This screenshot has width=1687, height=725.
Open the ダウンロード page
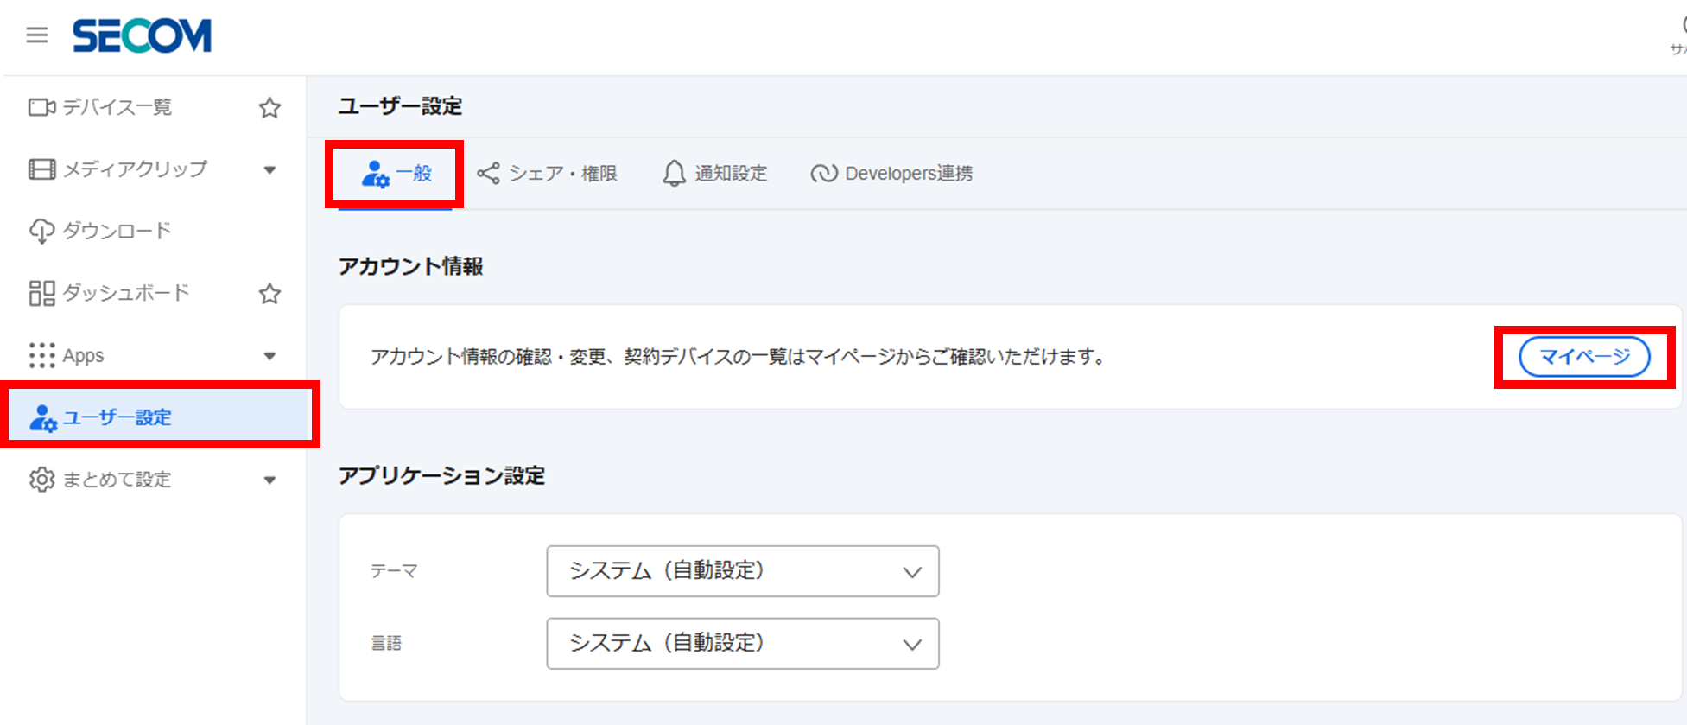(x=117, y=231)
